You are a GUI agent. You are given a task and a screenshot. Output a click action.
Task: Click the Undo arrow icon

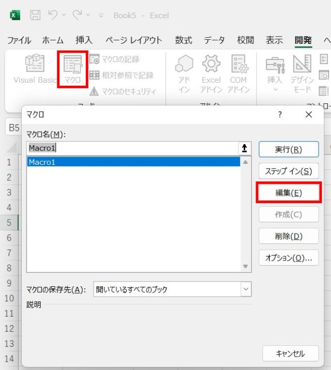pyautogui.click(x=52, y=15)
